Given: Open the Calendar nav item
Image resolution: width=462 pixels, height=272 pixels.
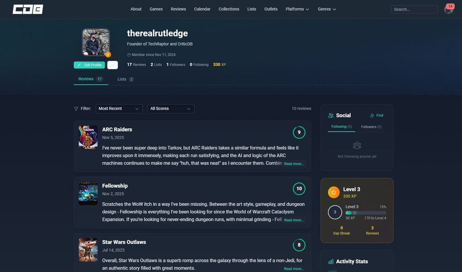Looking at the screenshot, I should pos(202,9).
